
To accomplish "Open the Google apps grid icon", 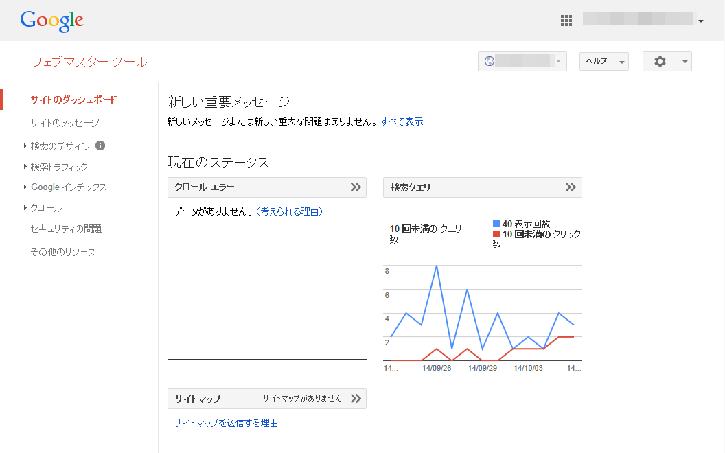I will click(x=566, y=21).
